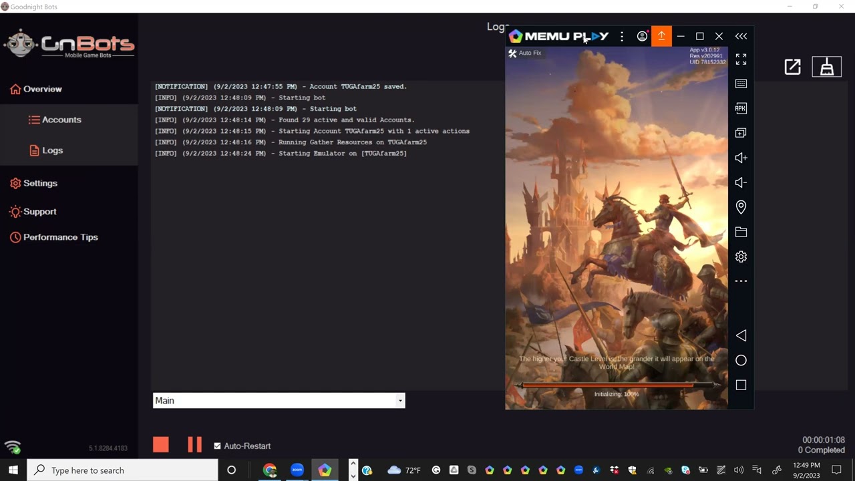Image resolution: width=855 pixels, height=481 pixels.
Task: Select log line 'Starting Emulator on [TUGAfarm25]'
Action: pos(281,153)
